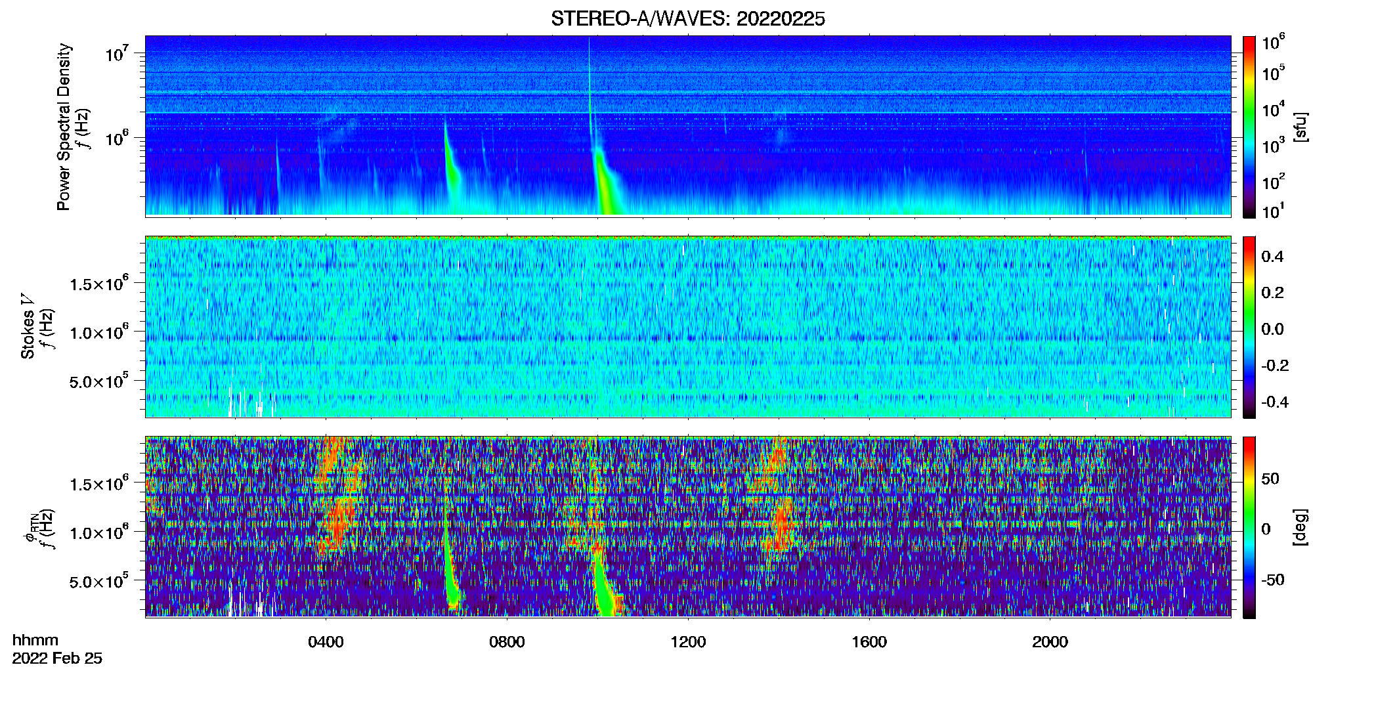This screenshot has height=709, width=1376.
Task: Click the -50 tick on degrees colorbar
Action: pyautogui.click(x=1273, y=580)
